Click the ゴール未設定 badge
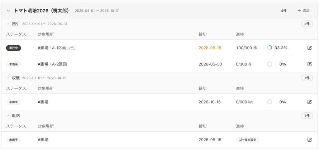 [248, 140]
